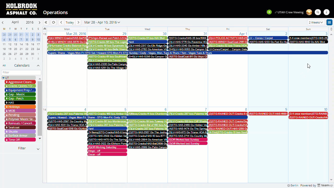
Task: Toggle the Holidays calendar
Action: (20, 107)
